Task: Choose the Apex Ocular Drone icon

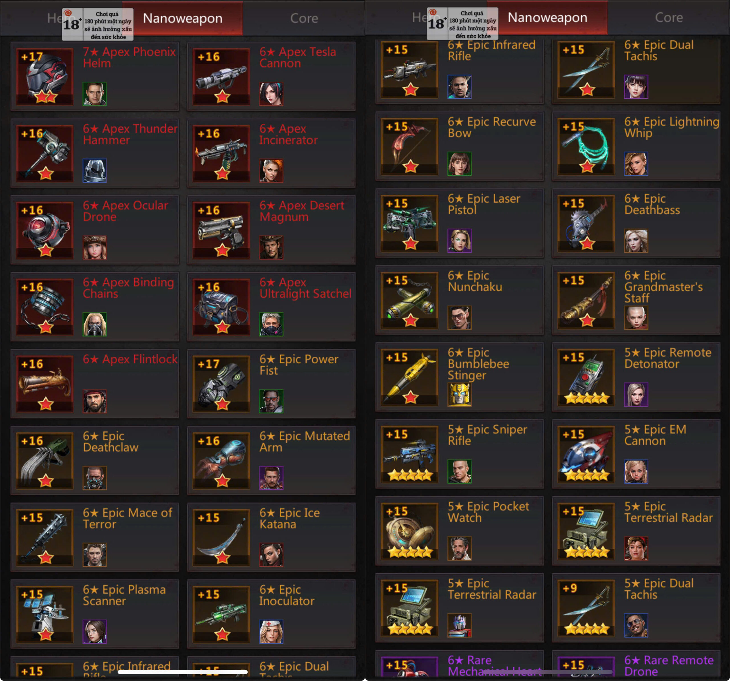Action: tap(45, 230)
